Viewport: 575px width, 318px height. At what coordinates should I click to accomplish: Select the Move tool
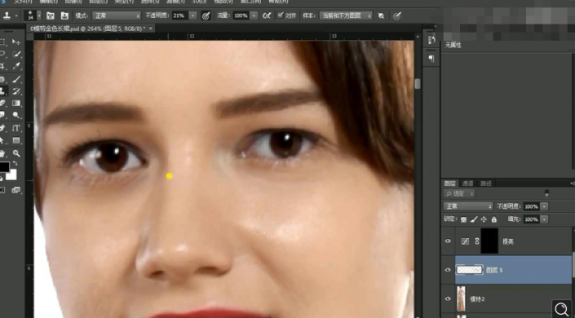coord(16,42)
